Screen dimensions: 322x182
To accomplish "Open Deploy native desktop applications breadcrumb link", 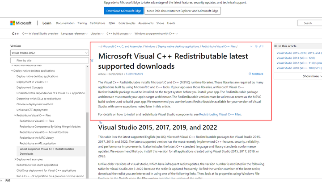I will pos(178,46).
